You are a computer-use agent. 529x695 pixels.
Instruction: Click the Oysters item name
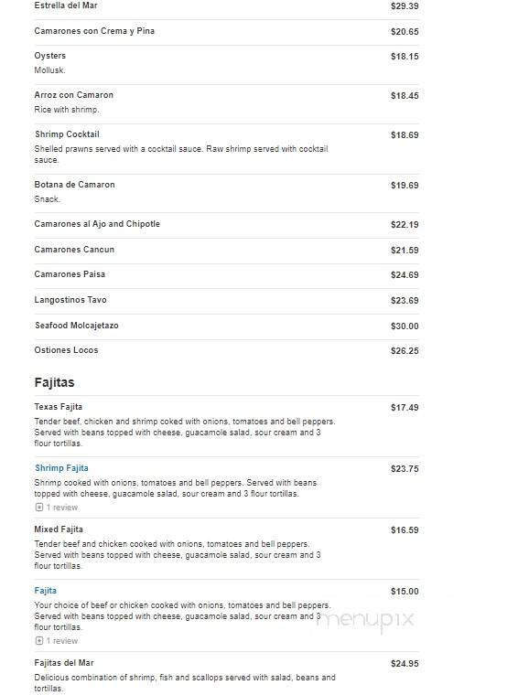tap(50, 56)
